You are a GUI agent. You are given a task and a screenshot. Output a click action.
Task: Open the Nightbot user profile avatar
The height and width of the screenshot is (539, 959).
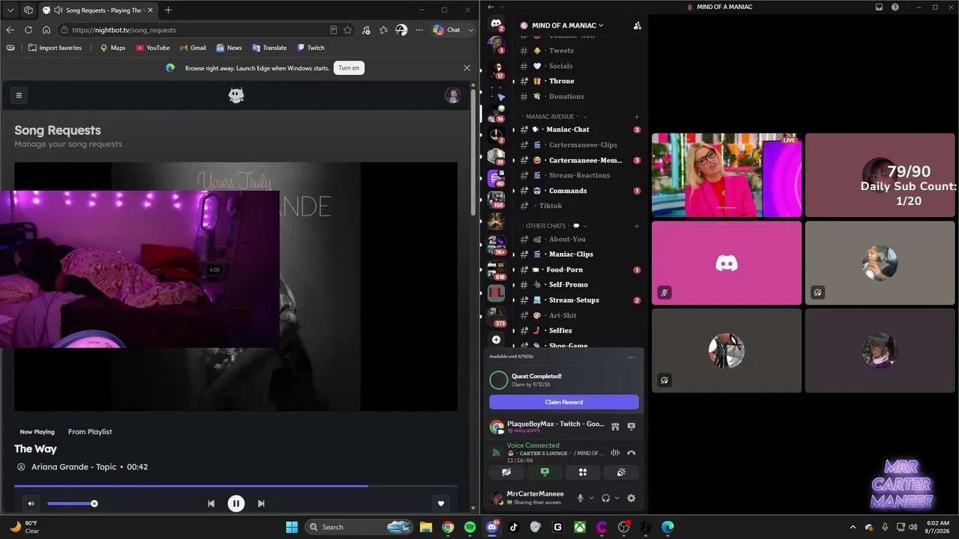pos(453,95)
